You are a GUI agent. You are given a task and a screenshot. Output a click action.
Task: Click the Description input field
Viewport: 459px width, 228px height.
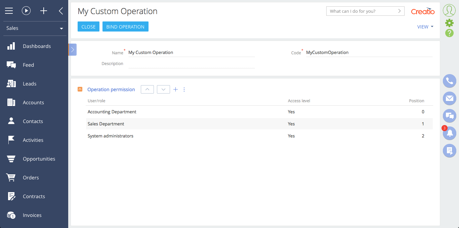coord(191,64)
